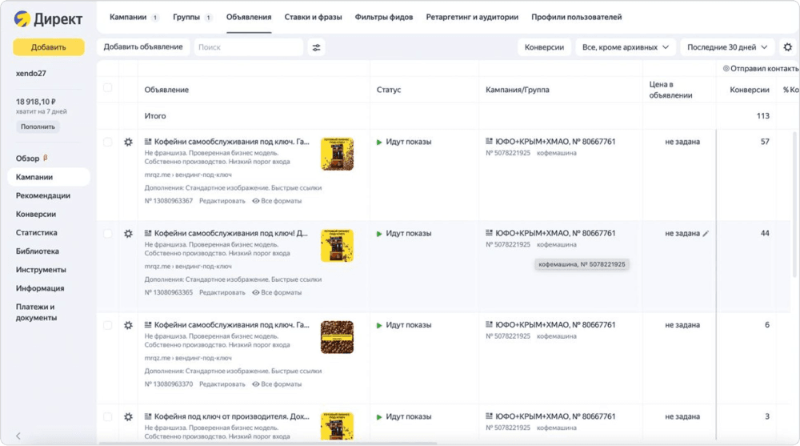Select the Объявления tab
Image resolution: width=800 pixels, height=446 pixels.
pyautogui.click(x=249, y=17)
